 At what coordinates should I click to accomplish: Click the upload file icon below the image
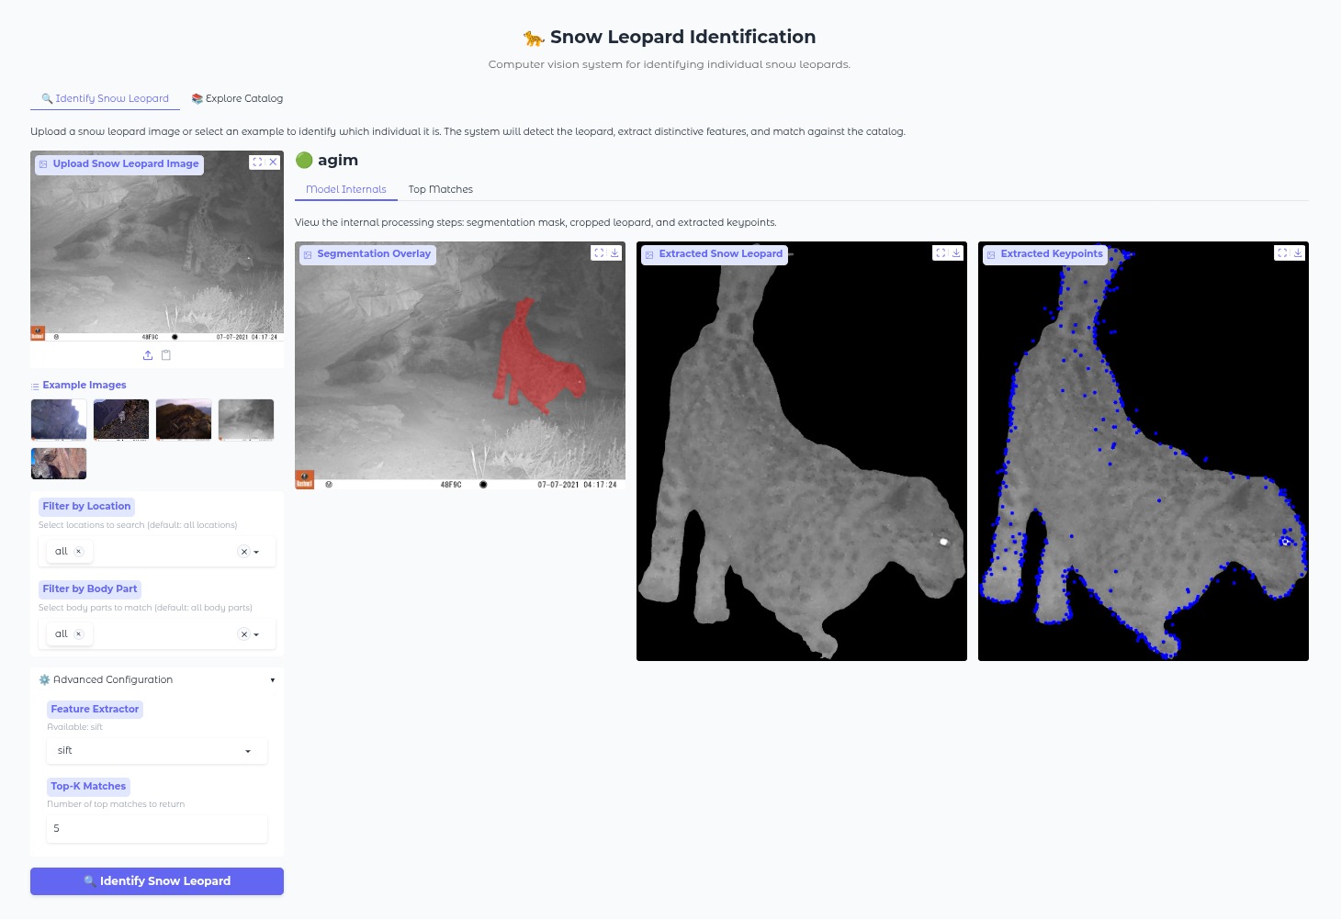[148, 355]
